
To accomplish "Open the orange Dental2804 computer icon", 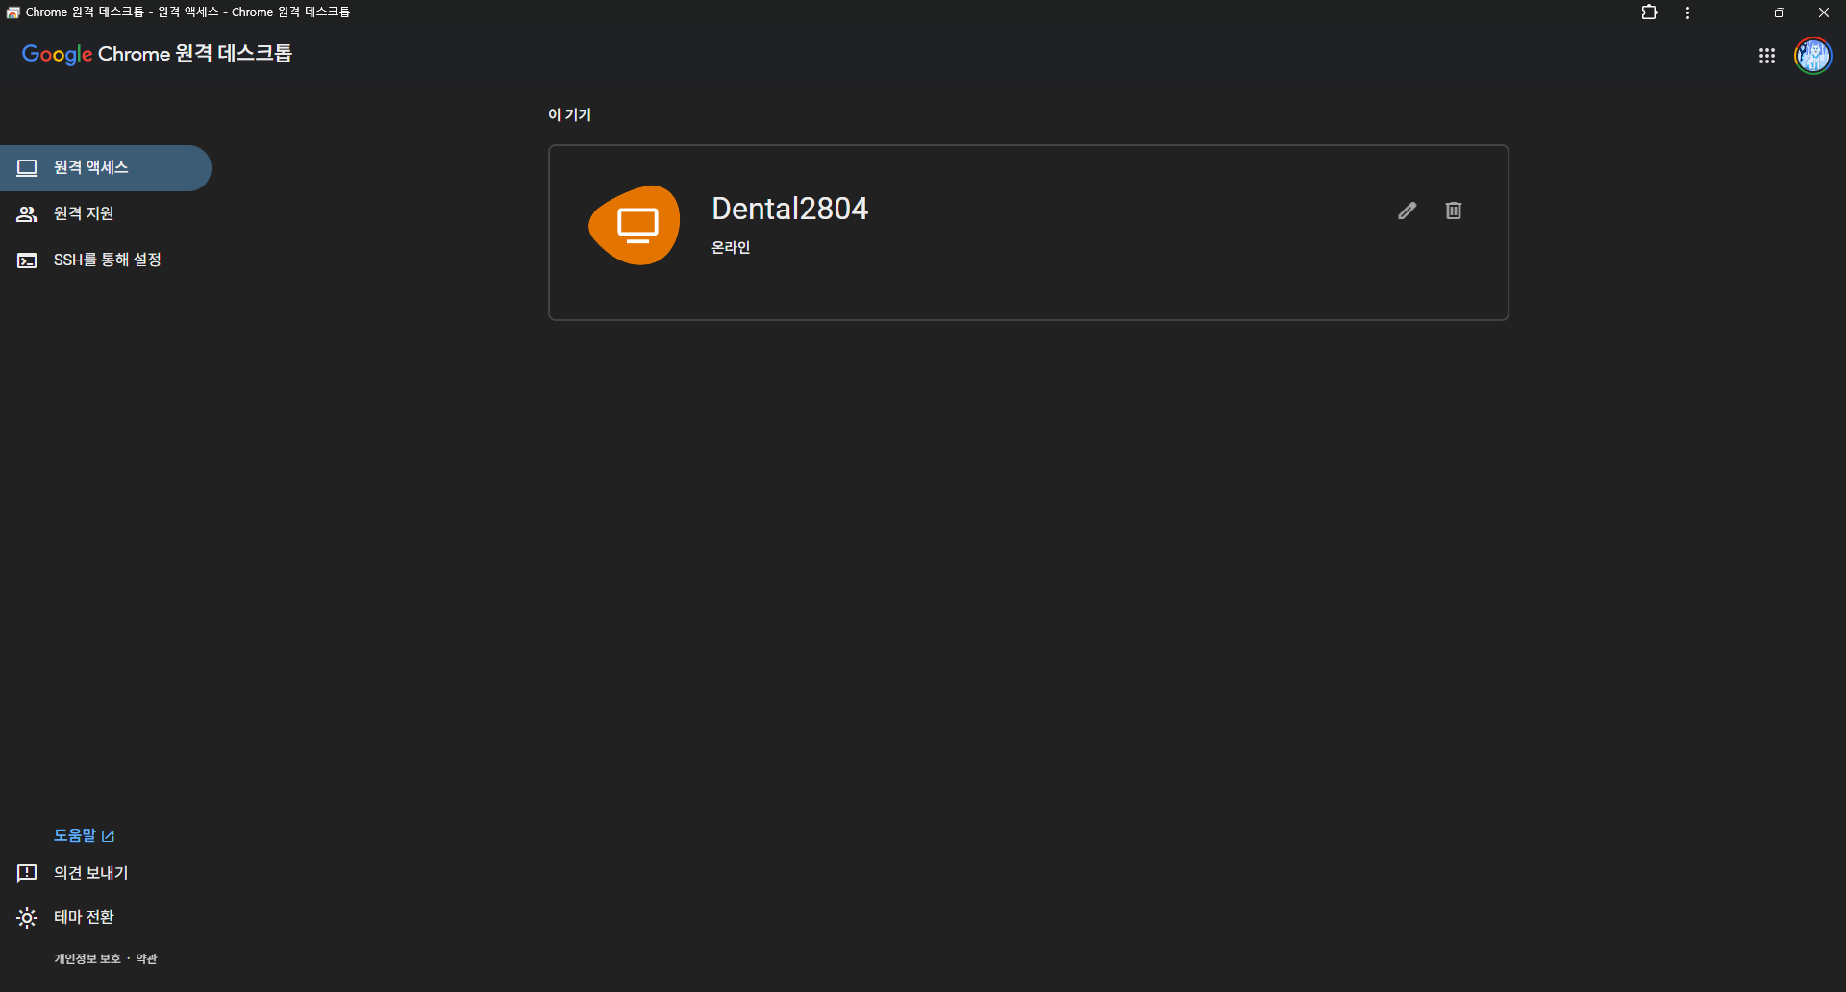I will coord(635,225).
